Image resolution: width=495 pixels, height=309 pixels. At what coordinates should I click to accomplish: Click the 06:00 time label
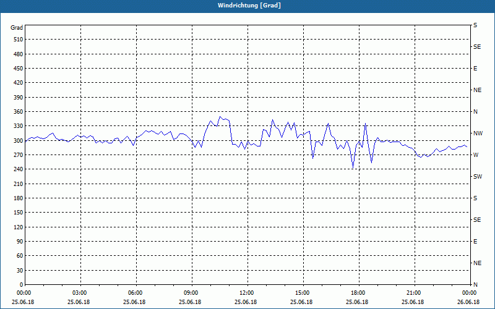coord(135,293)
